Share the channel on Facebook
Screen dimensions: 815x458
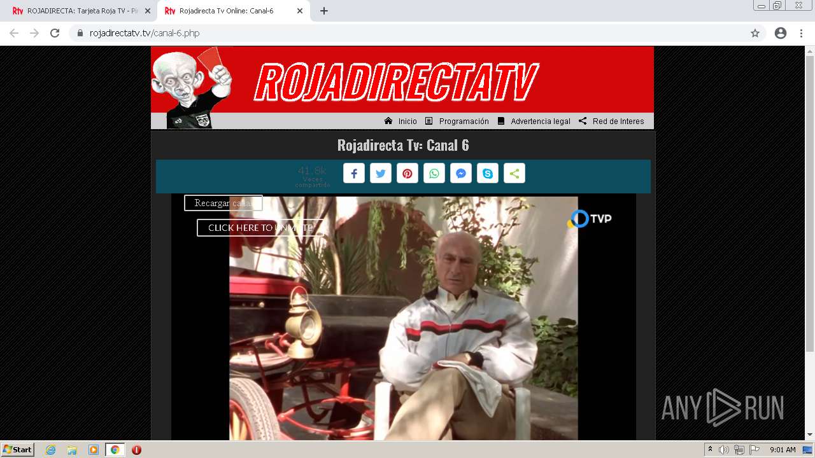point(354,174)
